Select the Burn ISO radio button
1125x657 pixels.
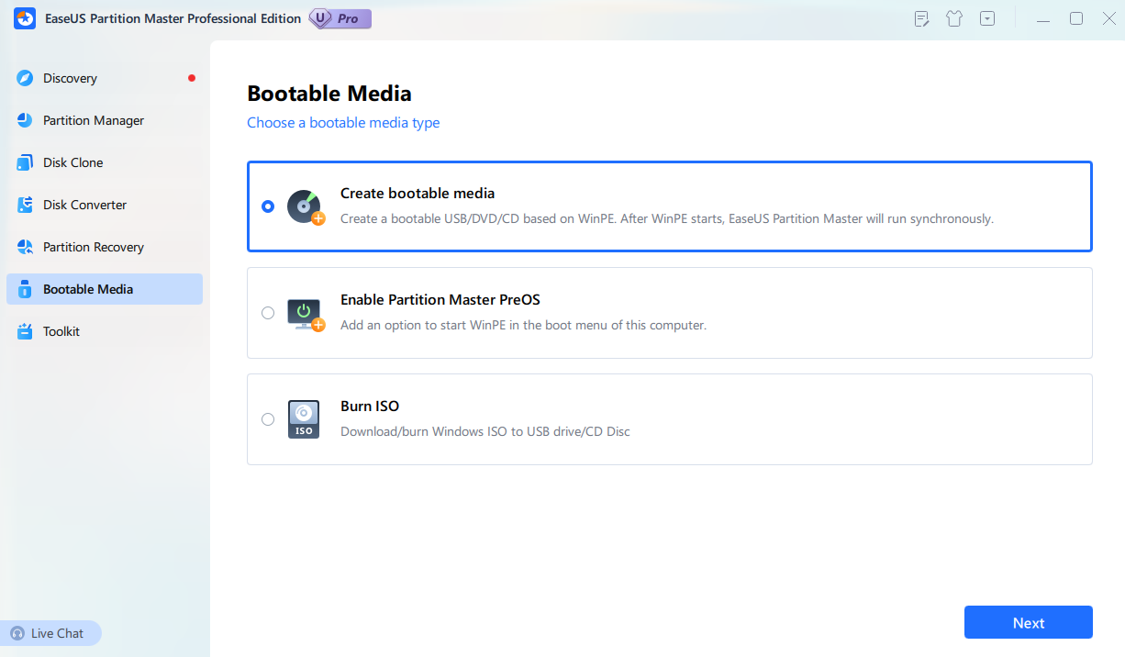[268, 419]
